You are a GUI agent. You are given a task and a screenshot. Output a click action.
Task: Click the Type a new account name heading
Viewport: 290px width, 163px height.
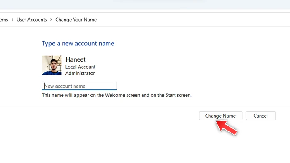pos(78,44)
